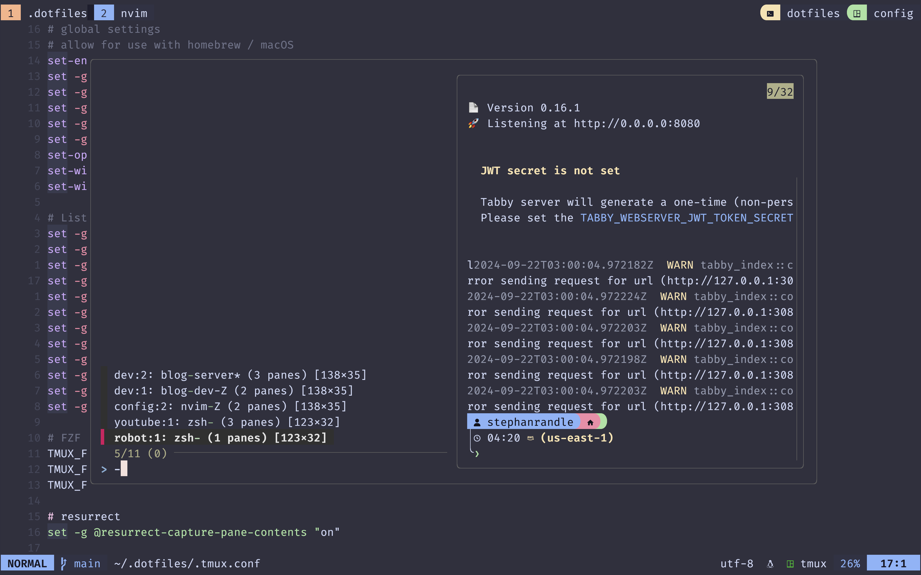This screenshot has width=921, height=575.
Task: Open http://0.0.0.0:8080 link in preview
Action: 637,124
